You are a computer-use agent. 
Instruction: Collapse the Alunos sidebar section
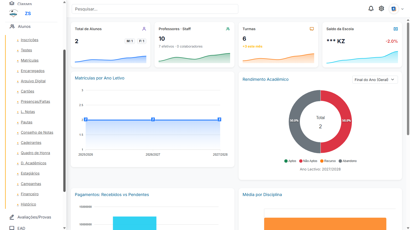click(24, 27)
